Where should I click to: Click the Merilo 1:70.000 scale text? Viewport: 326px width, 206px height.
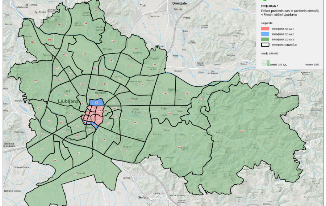click(269, 53)
